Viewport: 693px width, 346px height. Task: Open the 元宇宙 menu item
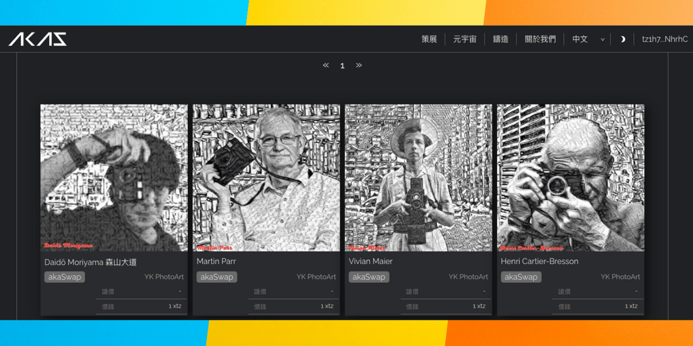point(465,39)
